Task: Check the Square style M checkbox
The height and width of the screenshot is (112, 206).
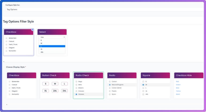Action: pyautogui.click(x=143, y=85)
